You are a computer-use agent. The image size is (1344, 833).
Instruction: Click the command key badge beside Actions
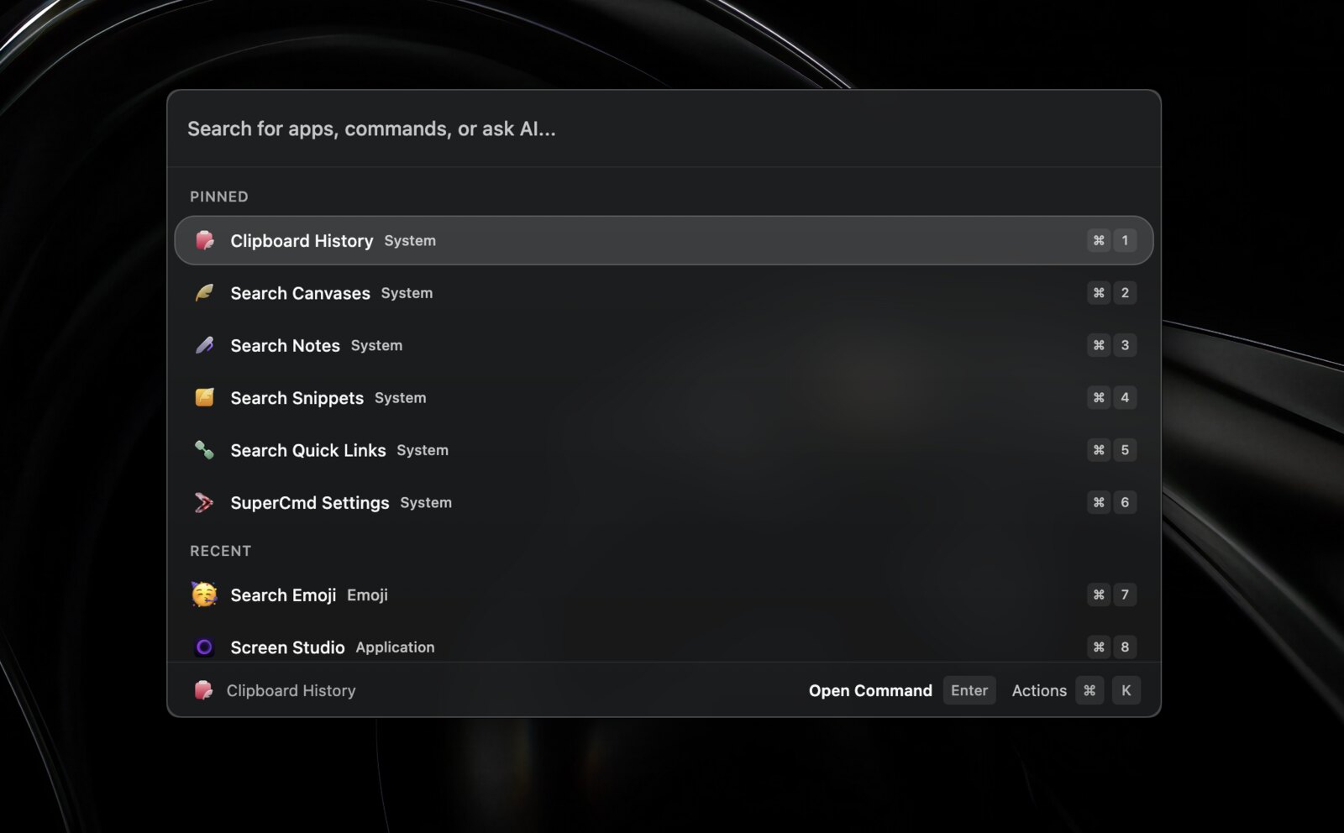point(1089,690)
